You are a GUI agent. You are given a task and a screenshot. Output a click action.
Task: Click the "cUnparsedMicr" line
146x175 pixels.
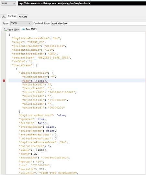pyautogui.click(x=39, y=77)
